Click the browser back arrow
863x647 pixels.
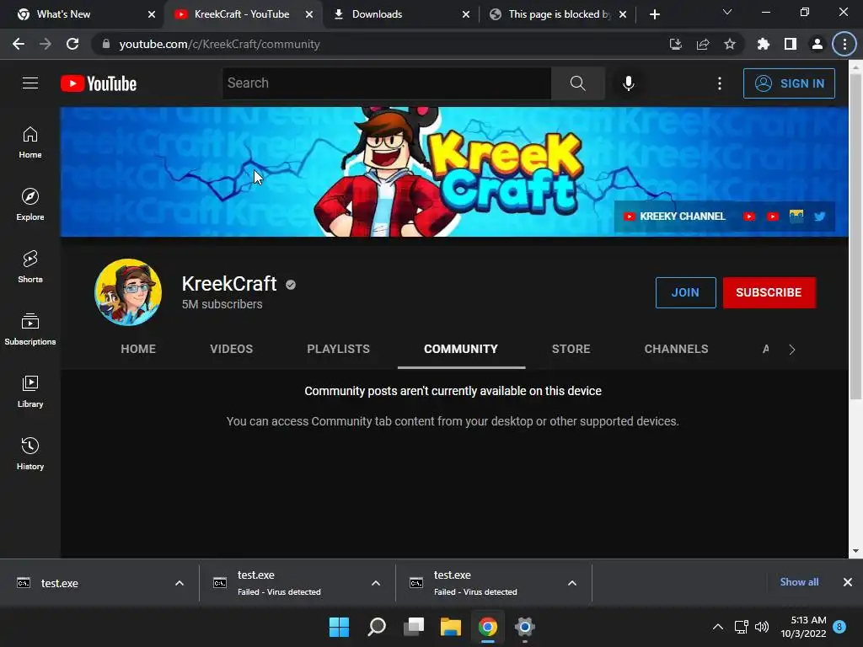19,44
